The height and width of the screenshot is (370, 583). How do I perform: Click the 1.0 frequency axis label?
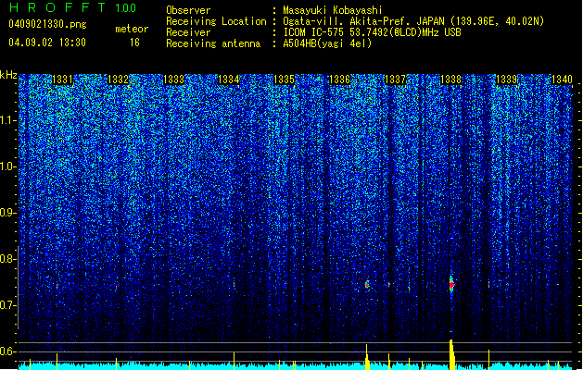coord(8,166)
